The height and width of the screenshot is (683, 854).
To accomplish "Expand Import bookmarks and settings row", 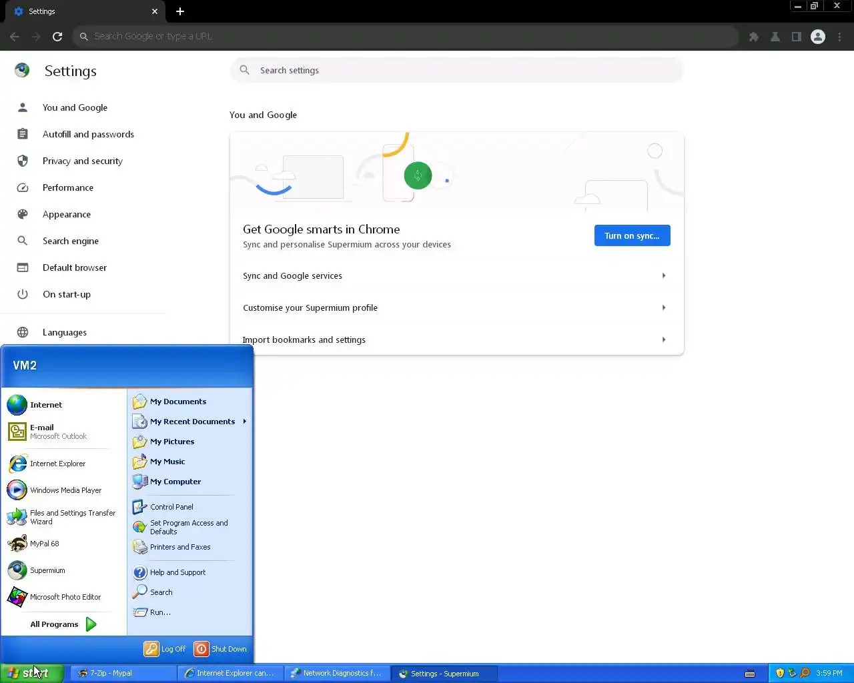I will click(457, 339).
